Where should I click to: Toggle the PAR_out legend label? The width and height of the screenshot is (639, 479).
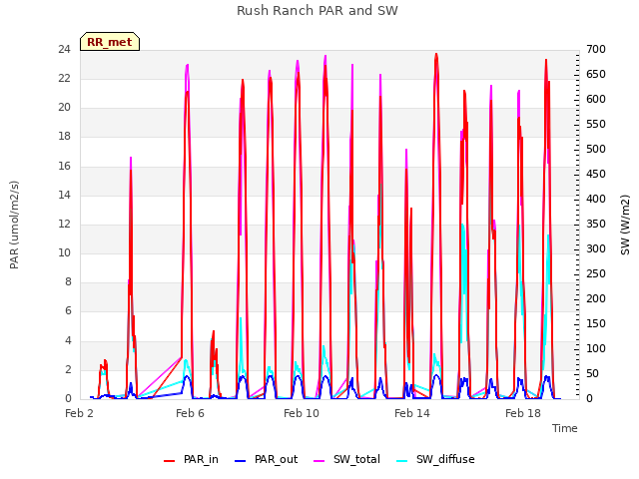[276, 459]
